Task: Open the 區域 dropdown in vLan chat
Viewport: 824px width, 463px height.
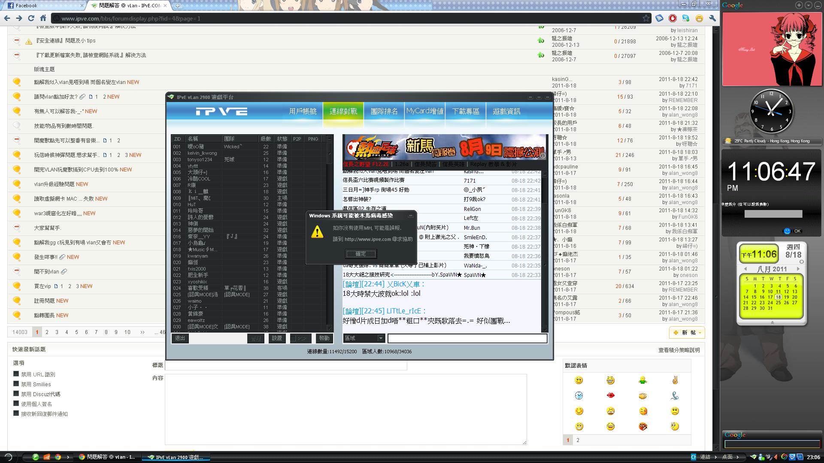Action: (380, 338)
